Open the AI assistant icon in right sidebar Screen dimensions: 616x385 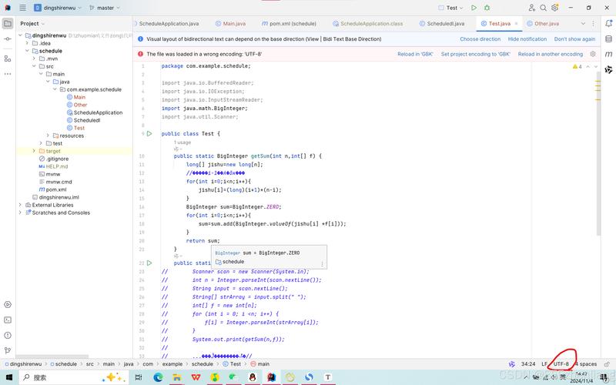(x=608, y=70)
